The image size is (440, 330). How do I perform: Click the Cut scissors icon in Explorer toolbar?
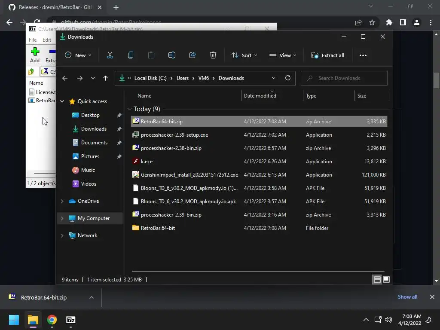tap(110, 55)
